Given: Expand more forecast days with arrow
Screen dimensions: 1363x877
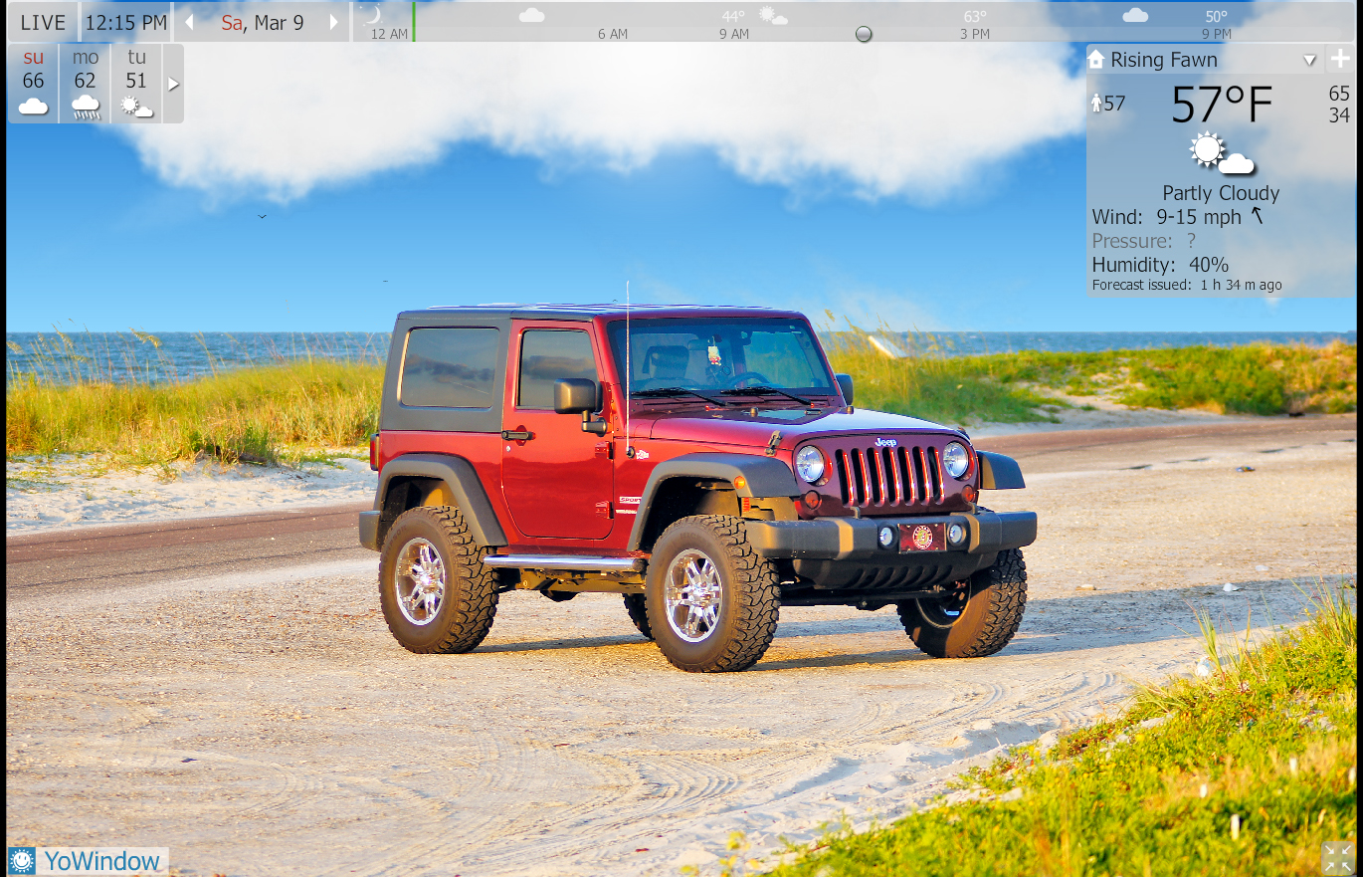Looking at the screenshot, I should tap(173, 84).
